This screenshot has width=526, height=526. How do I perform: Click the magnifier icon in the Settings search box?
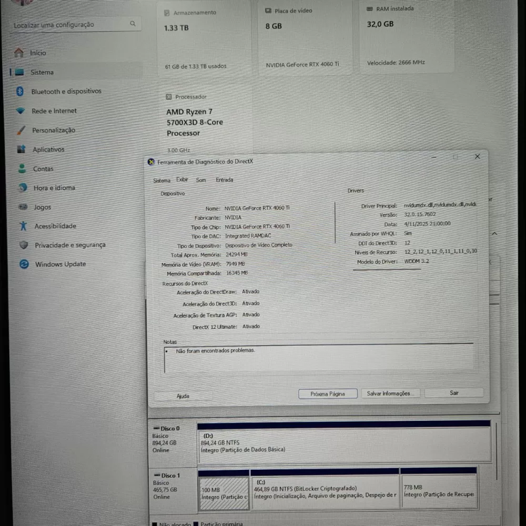pos(133,24)
